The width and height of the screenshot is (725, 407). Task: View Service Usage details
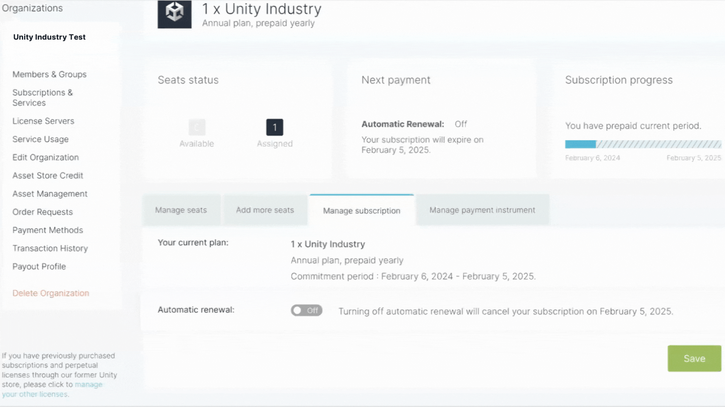(x=40, y=139)
